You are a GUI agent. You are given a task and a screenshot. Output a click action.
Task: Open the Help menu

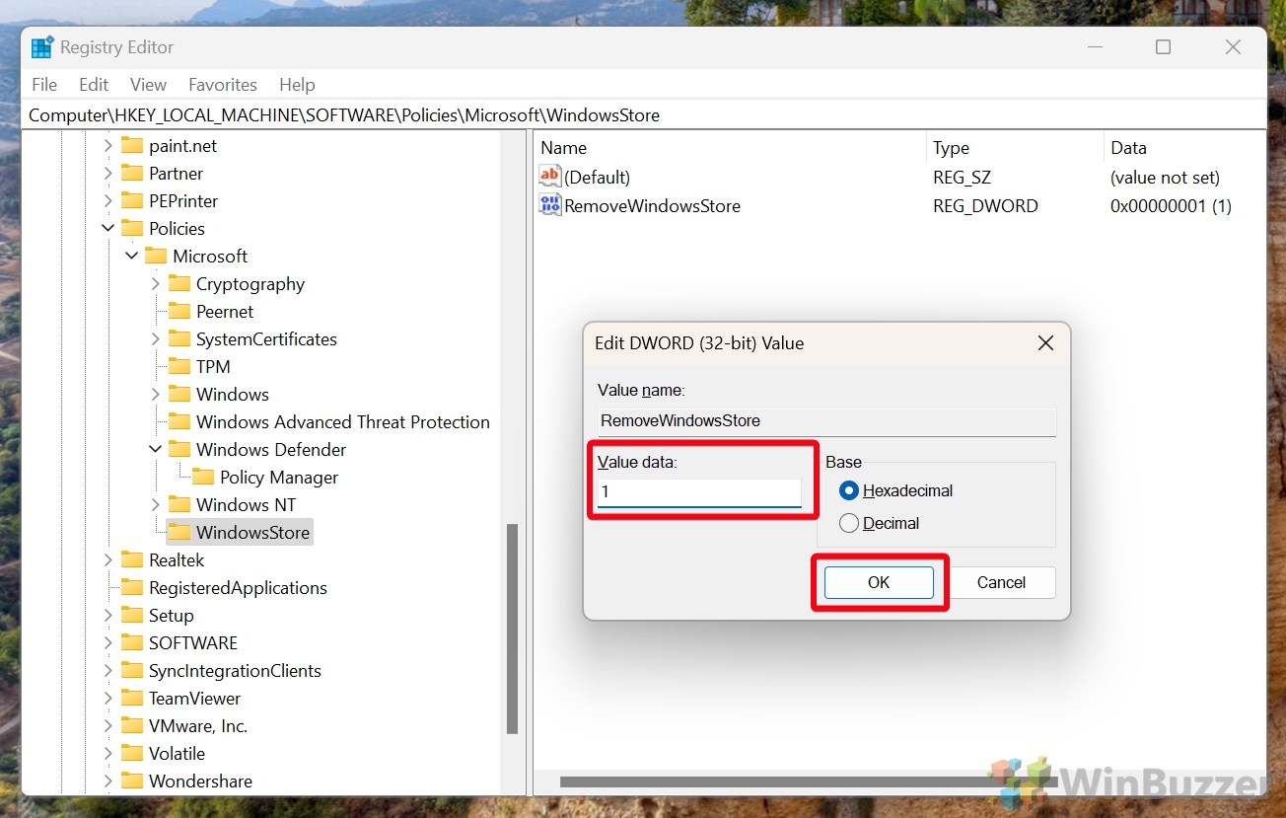click(x=297, y=85)
